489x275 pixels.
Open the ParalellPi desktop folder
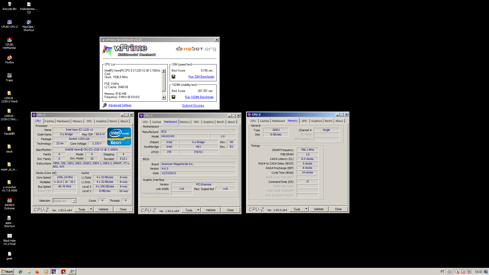tap(9, 131)
